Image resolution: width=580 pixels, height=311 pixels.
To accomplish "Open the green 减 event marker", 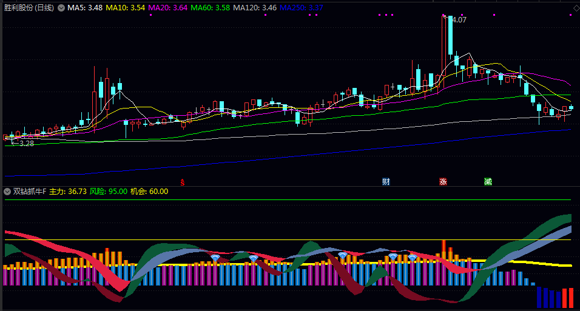I will [x=488, y=182].
